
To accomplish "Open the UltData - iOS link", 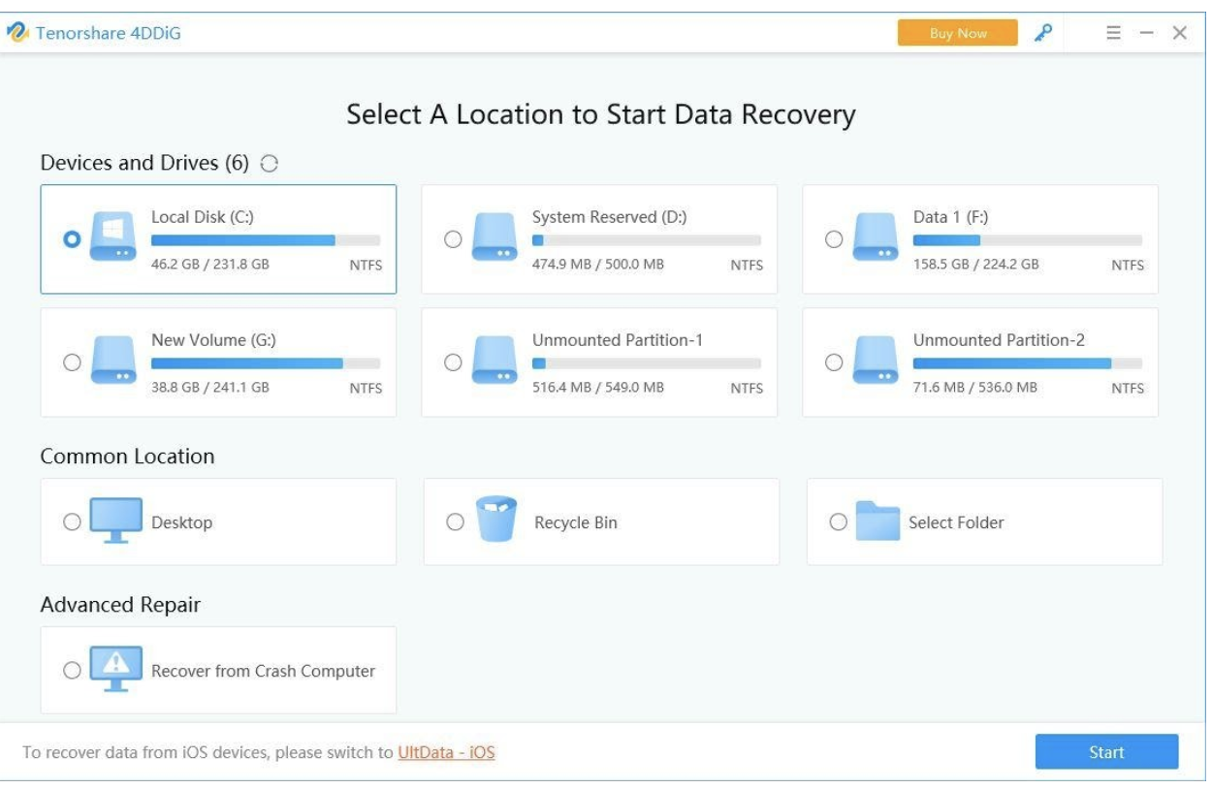I will pyautogui.click(x=446, y=752).
